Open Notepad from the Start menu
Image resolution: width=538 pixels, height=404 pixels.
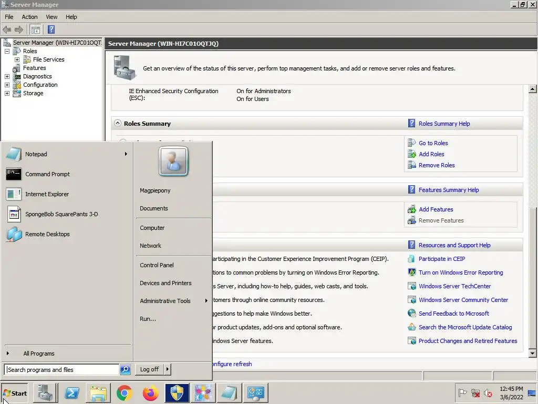point(67,154)
